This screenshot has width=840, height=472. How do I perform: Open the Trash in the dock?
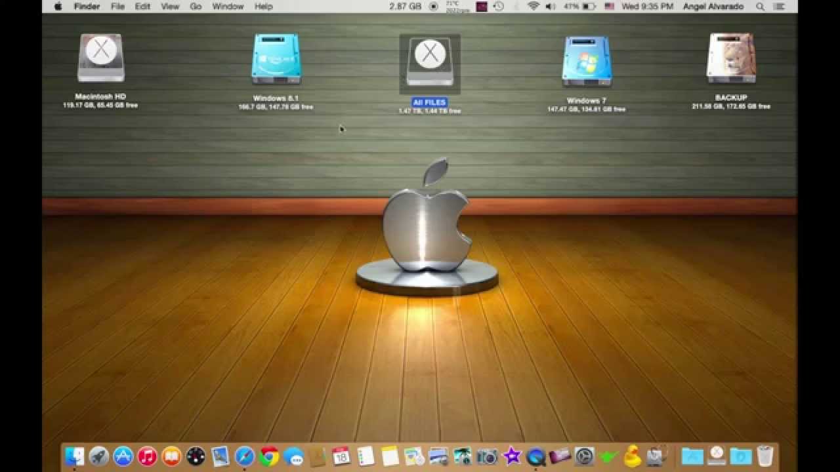coord(765,456)
